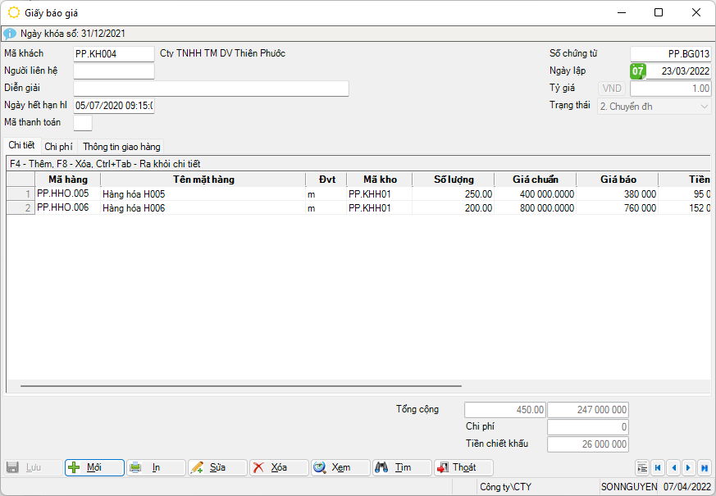Click the Giá báo column header
The width and height of the screenshot is (716, 496).
pyautogui.click(x=618, y=180)
